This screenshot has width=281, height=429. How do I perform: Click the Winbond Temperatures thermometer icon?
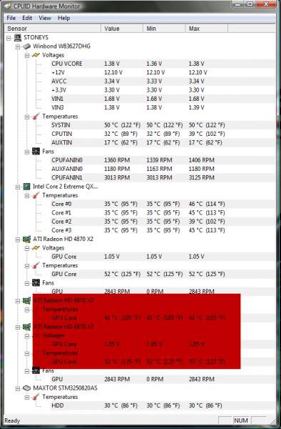pyautogui.click(x=36, y=117)
